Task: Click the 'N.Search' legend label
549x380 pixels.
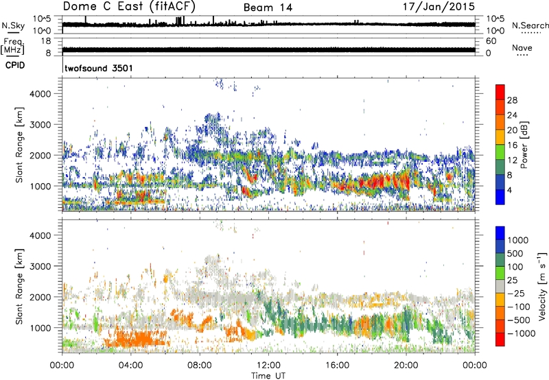Action: pyautogui.click(x=530, y=25)
